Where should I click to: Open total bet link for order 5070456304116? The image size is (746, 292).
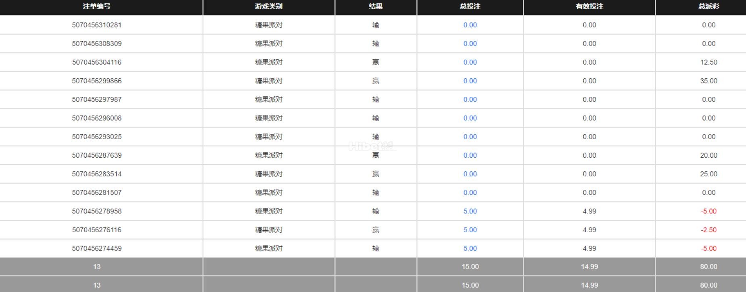(x=470, y=62)
